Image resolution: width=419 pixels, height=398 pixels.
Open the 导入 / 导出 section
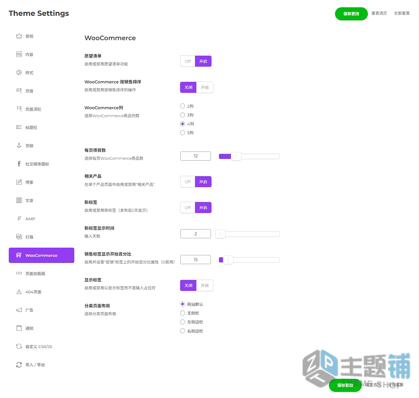coord(41,365)
